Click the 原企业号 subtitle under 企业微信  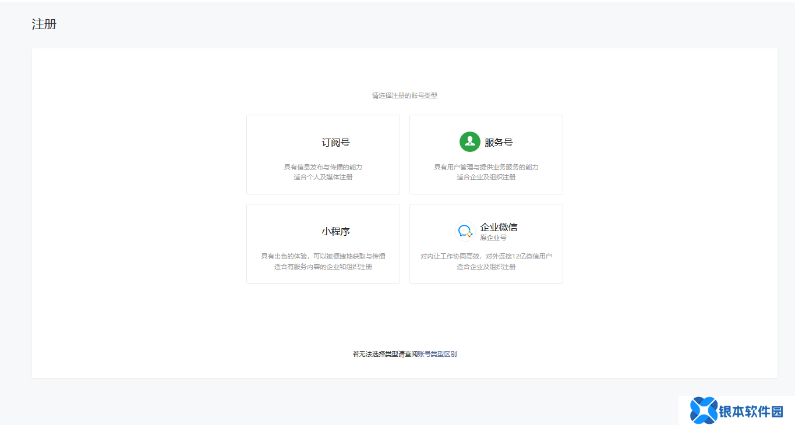[493, 238]
